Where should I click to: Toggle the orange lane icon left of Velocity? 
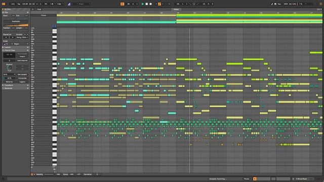(x=32, y=174)
